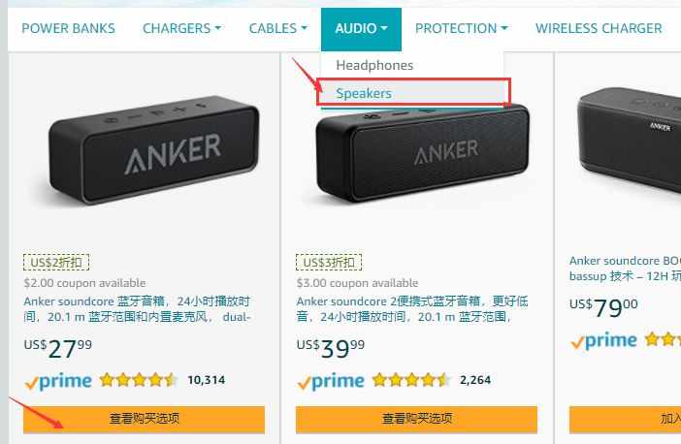Image resolution: width=681 pixels, height=444 pixels.
Task: Select Headphones in the Audio submenu
Action: click(374, 66)
